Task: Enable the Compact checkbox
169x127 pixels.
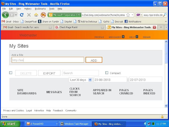Action: [x=107, y=73]
